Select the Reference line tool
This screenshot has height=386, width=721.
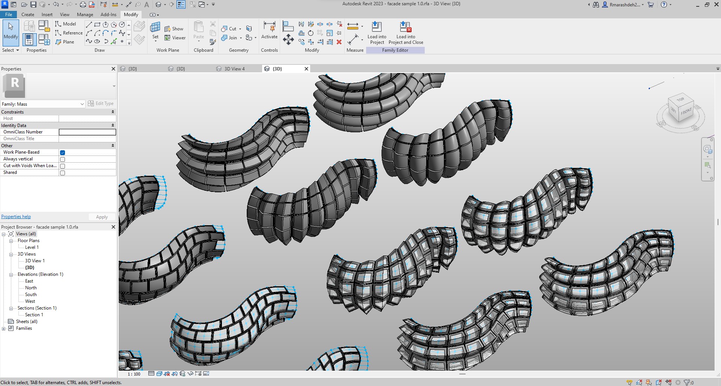(69, 33)
